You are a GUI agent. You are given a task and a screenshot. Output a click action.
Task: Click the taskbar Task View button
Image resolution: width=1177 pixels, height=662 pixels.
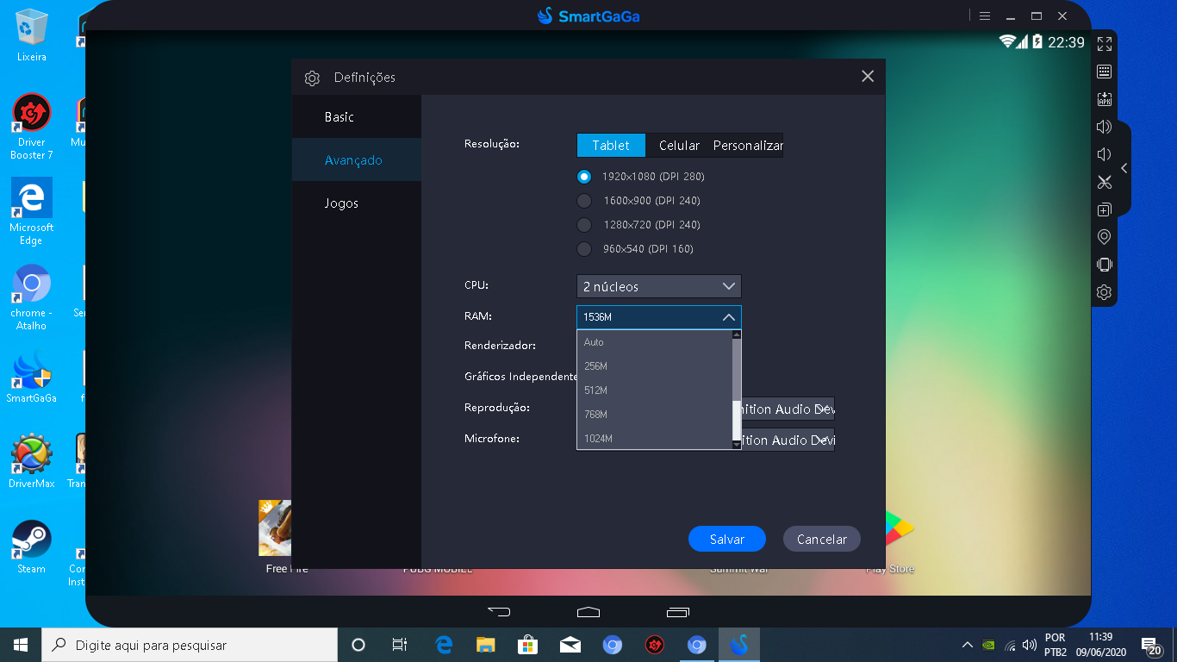[x=400, y=645]
